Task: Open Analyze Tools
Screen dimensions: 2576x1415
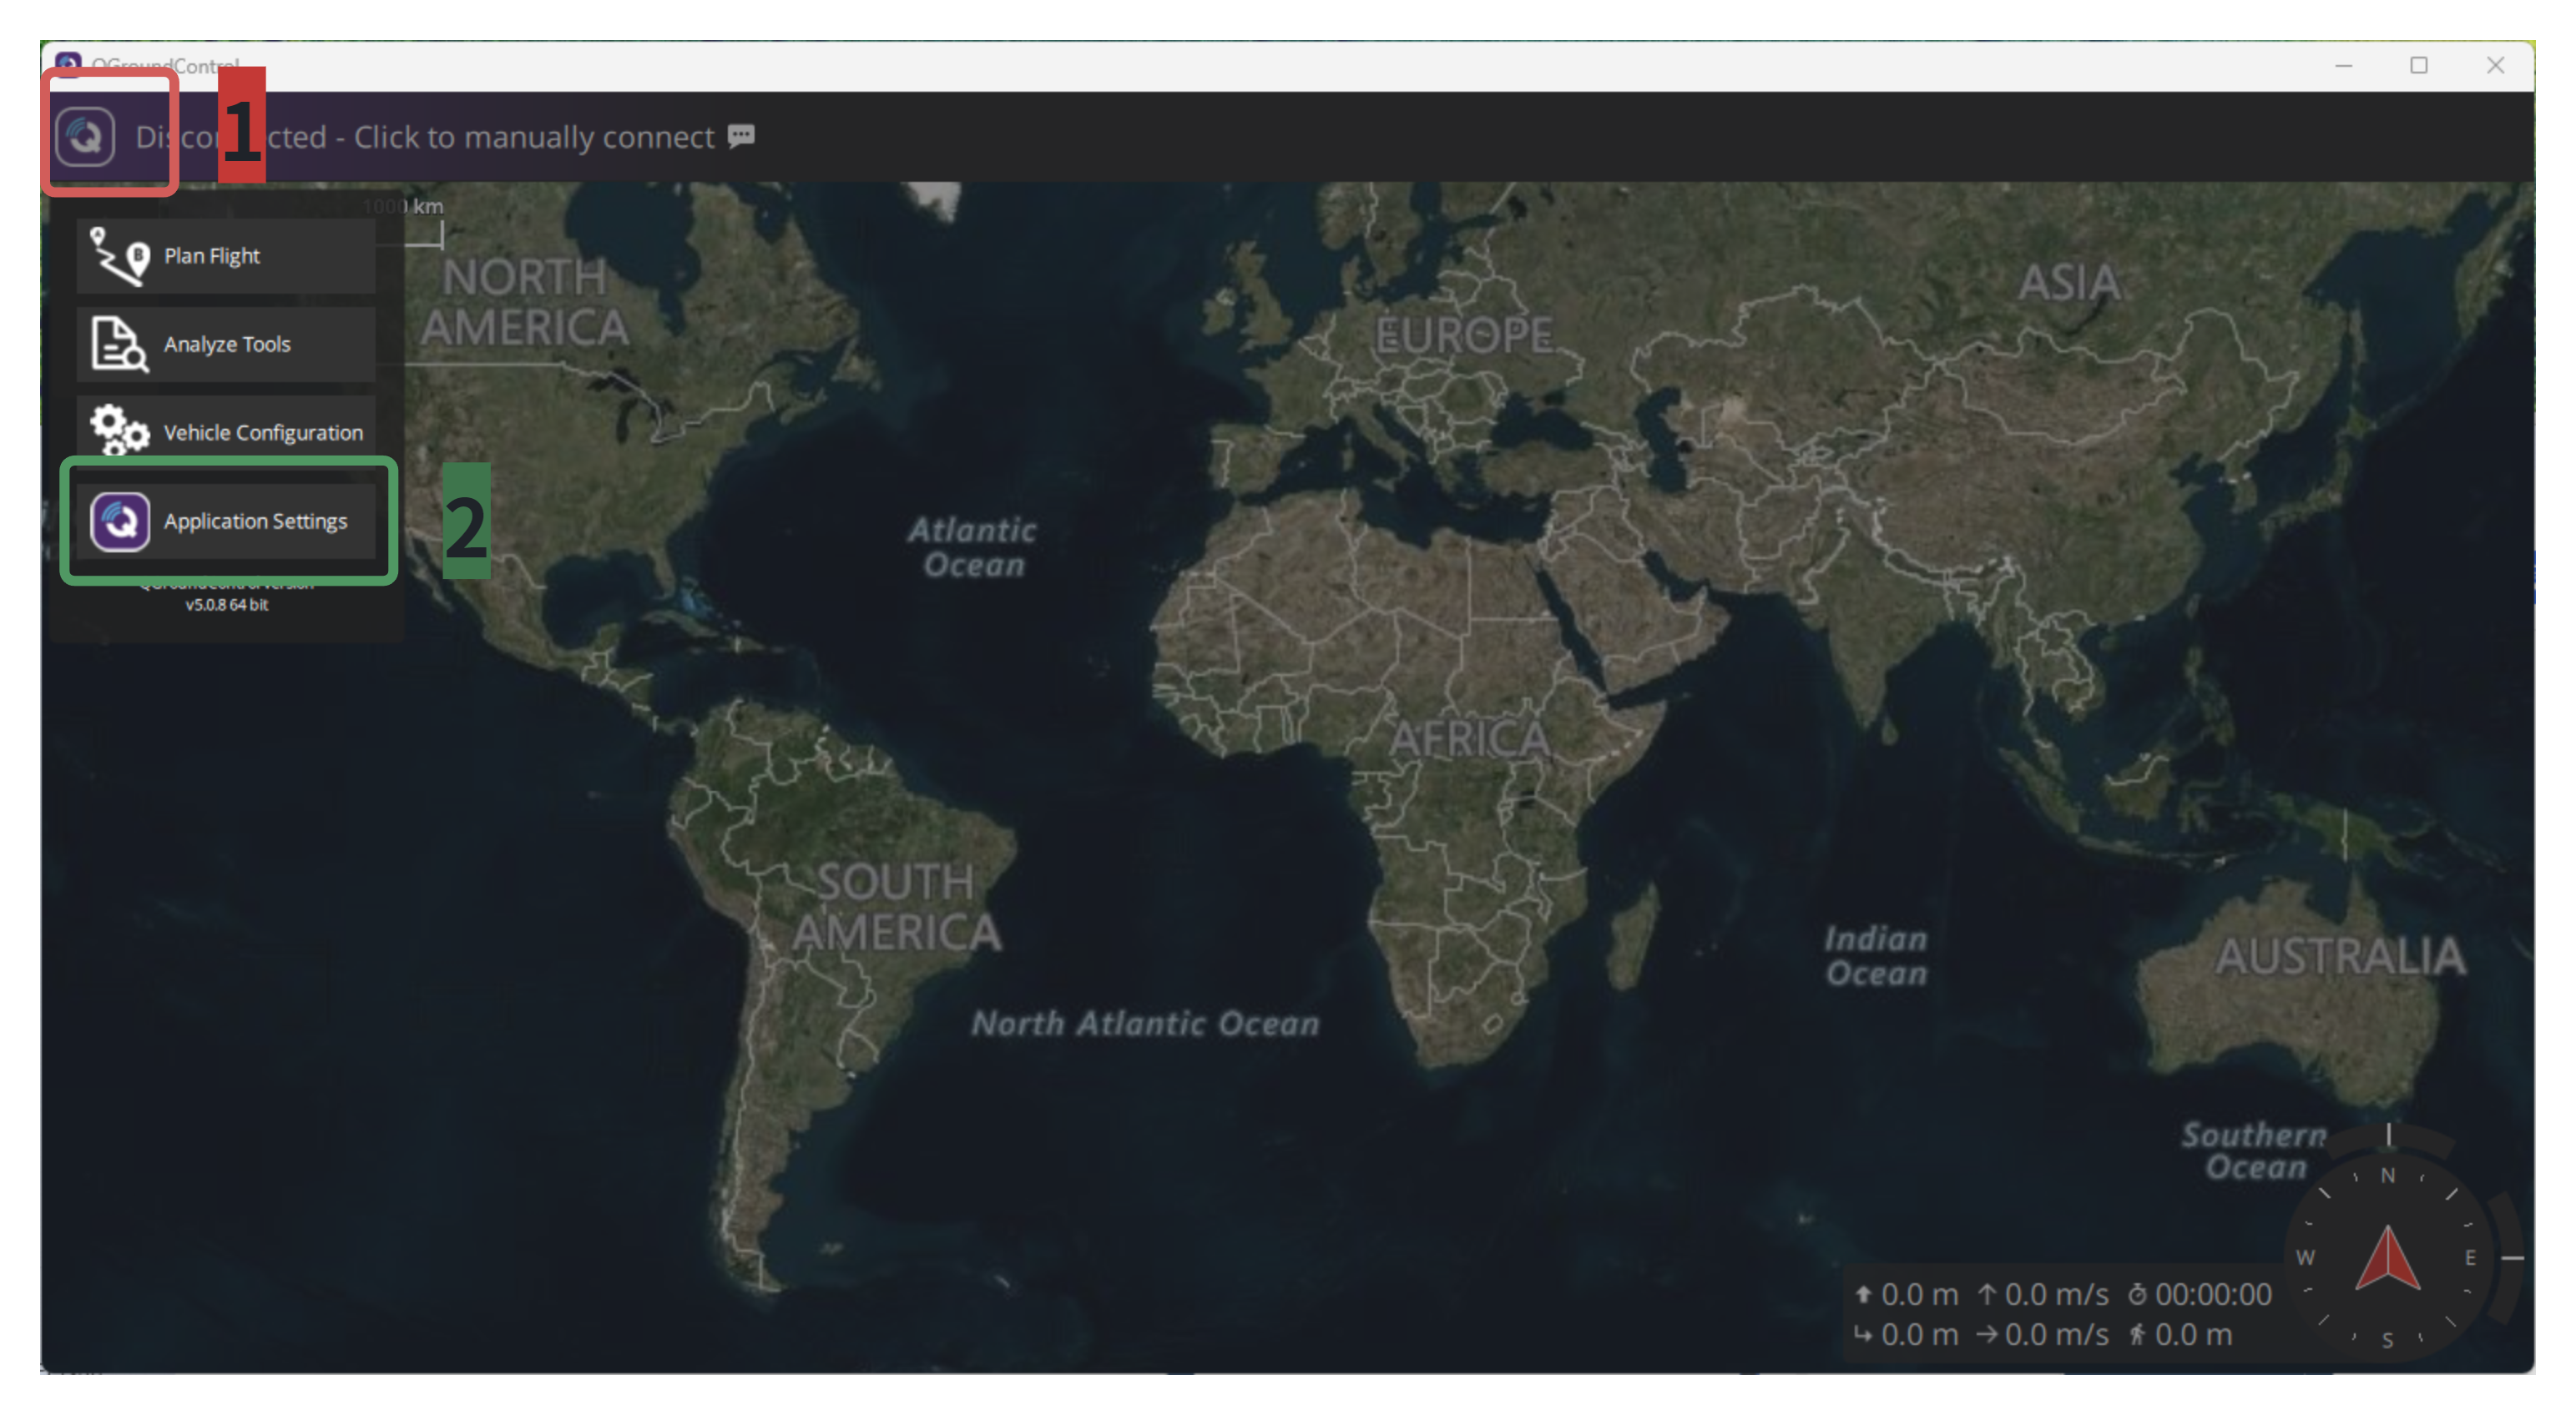Action: (226, 344)
